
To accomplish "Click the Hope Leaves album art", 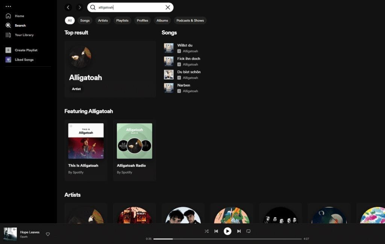I will [10, 234].
